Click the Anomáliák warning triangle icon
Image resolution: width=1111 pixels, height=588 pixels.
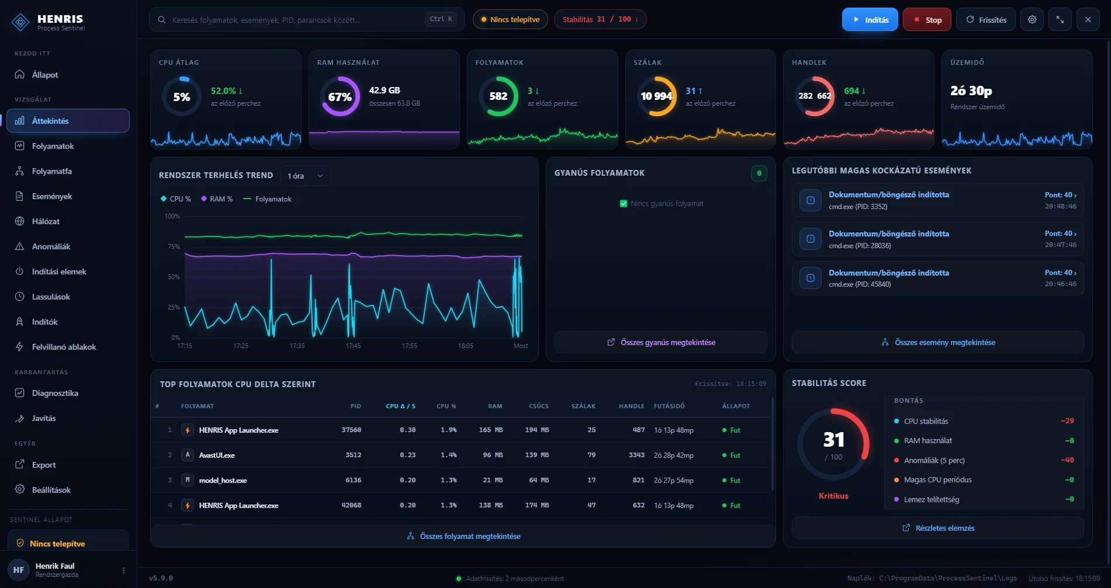tap(19, 246)
